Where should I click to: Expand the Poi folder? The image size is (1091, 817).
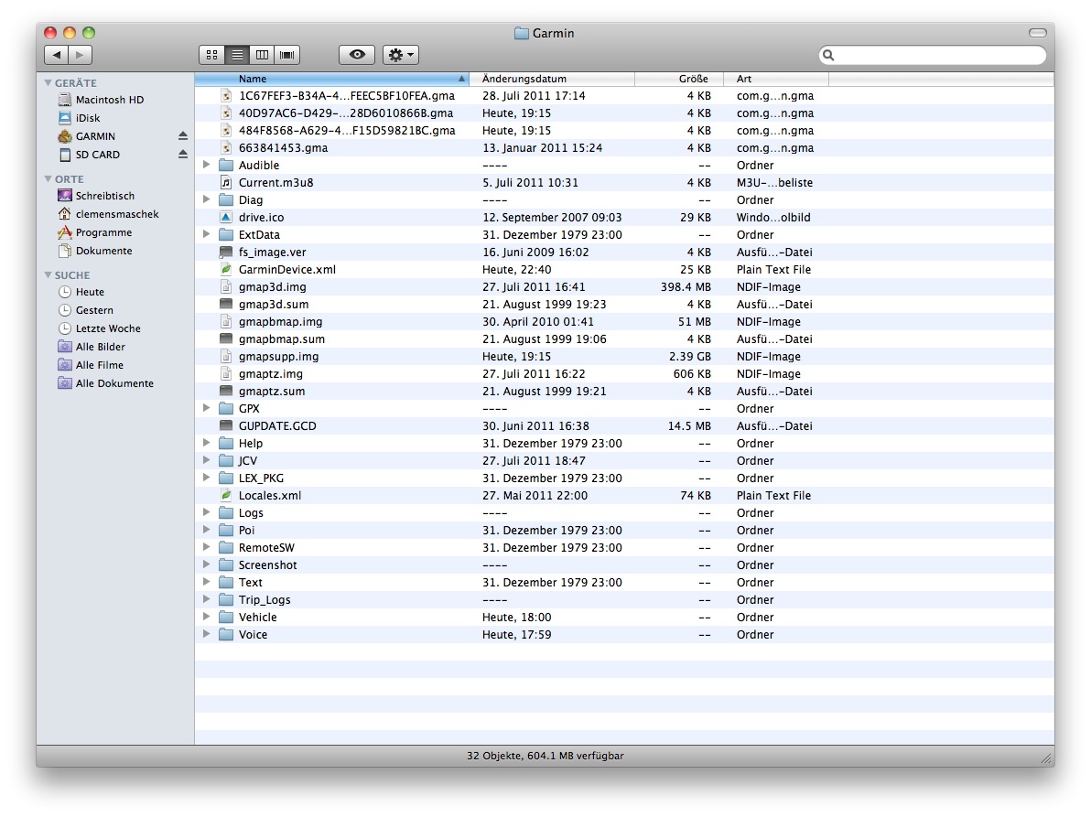tap(207, 530)
